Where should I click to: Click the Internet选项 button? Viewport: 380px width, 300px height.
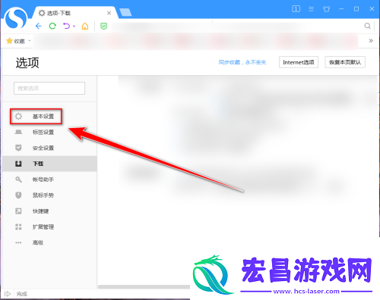pyautogui.click(x=299, y=62)
